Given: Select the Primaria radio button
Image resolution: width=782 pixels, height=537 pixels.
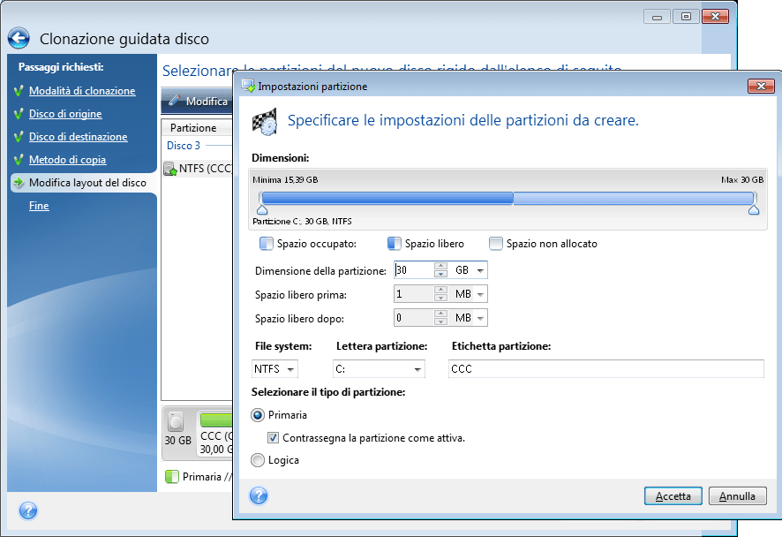Looking at the screenshot, I should pos(258,414).
